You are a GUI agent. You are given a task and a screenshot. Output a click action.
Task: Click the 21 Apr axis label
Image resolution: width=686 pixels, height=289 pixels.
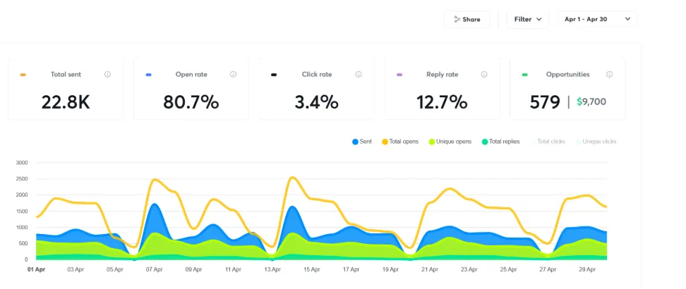coord(430,270)
